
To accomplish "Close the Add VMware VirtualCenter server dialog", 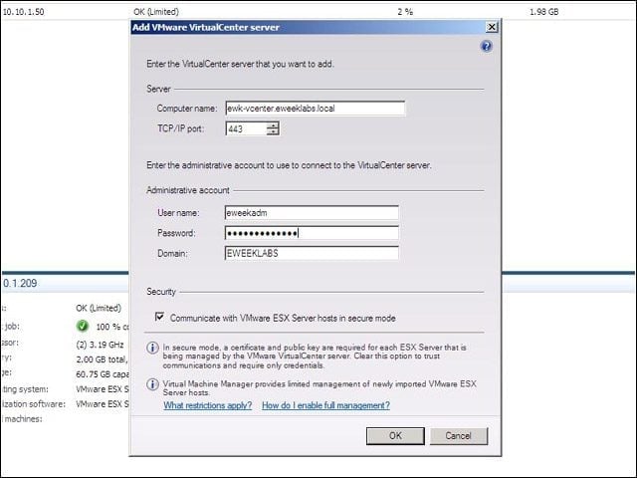I will (492, 27).
